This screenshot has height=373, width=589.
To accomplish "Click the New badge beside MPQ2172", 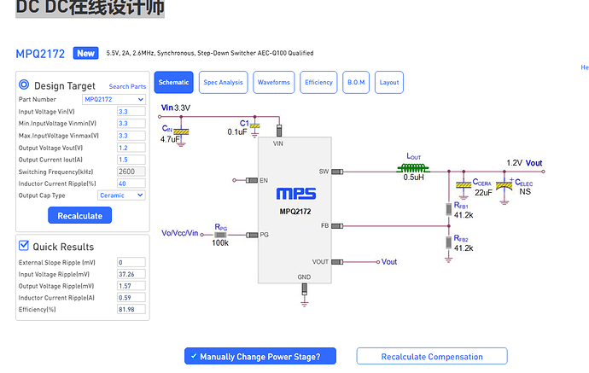I will click(85, 53).
